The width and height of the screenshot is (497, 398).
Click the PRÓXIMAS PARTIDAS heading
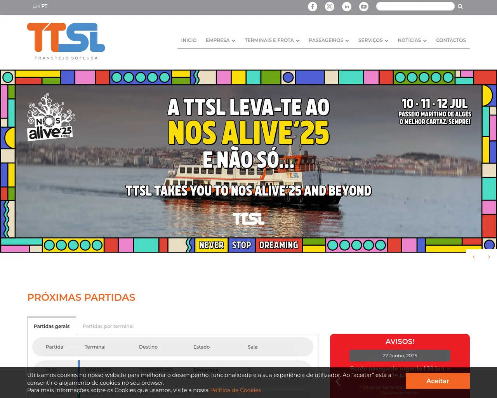pyautogui.click(x=81, y=298)
